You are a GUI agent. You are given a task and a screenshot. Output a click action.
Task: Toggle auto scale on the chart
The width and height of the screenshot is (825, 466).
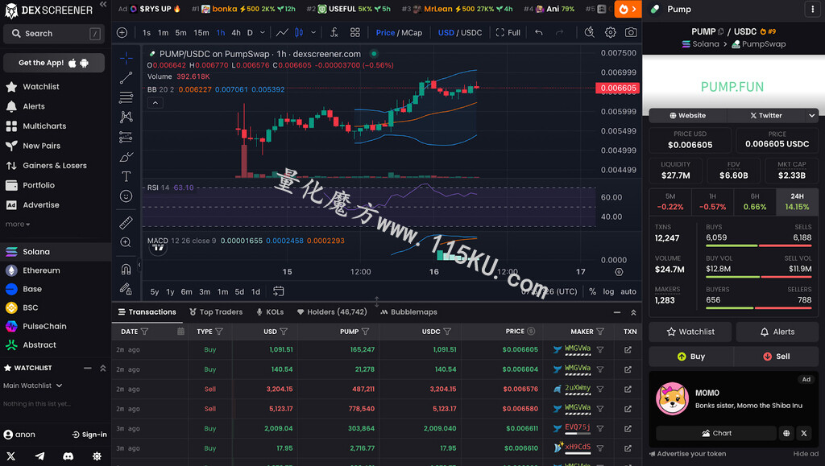628,291
